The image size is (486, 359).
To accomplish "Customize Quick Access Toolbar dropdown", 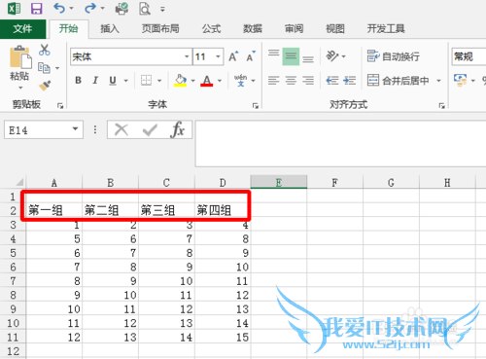I will point(162,9).
